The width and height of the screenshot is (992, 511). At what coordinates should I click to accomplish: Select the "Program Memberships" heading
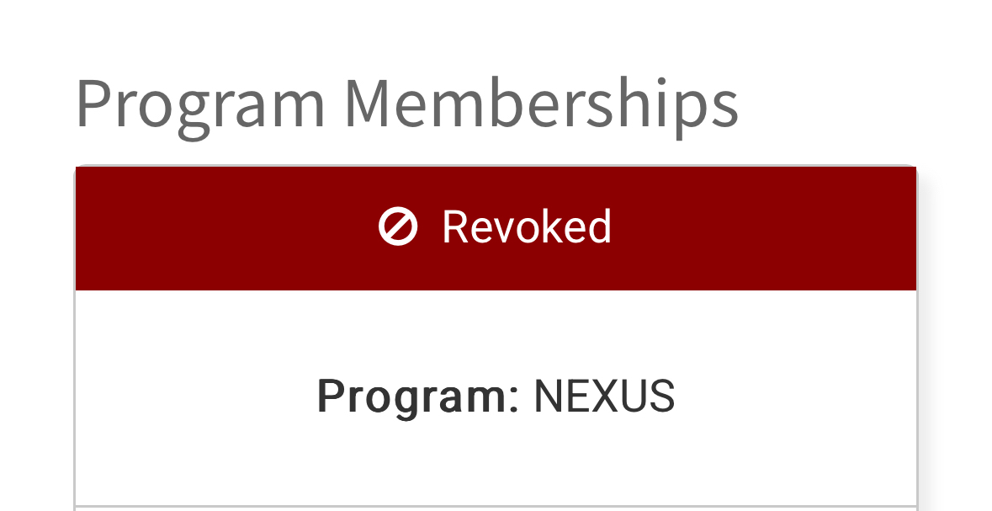pos(406,104)
